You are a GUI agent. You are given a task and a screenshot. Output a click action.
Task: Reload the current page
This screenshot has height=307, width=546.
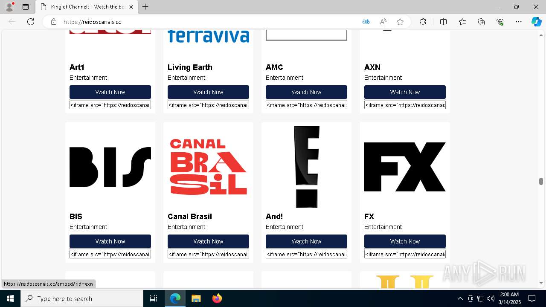(31, 22)
